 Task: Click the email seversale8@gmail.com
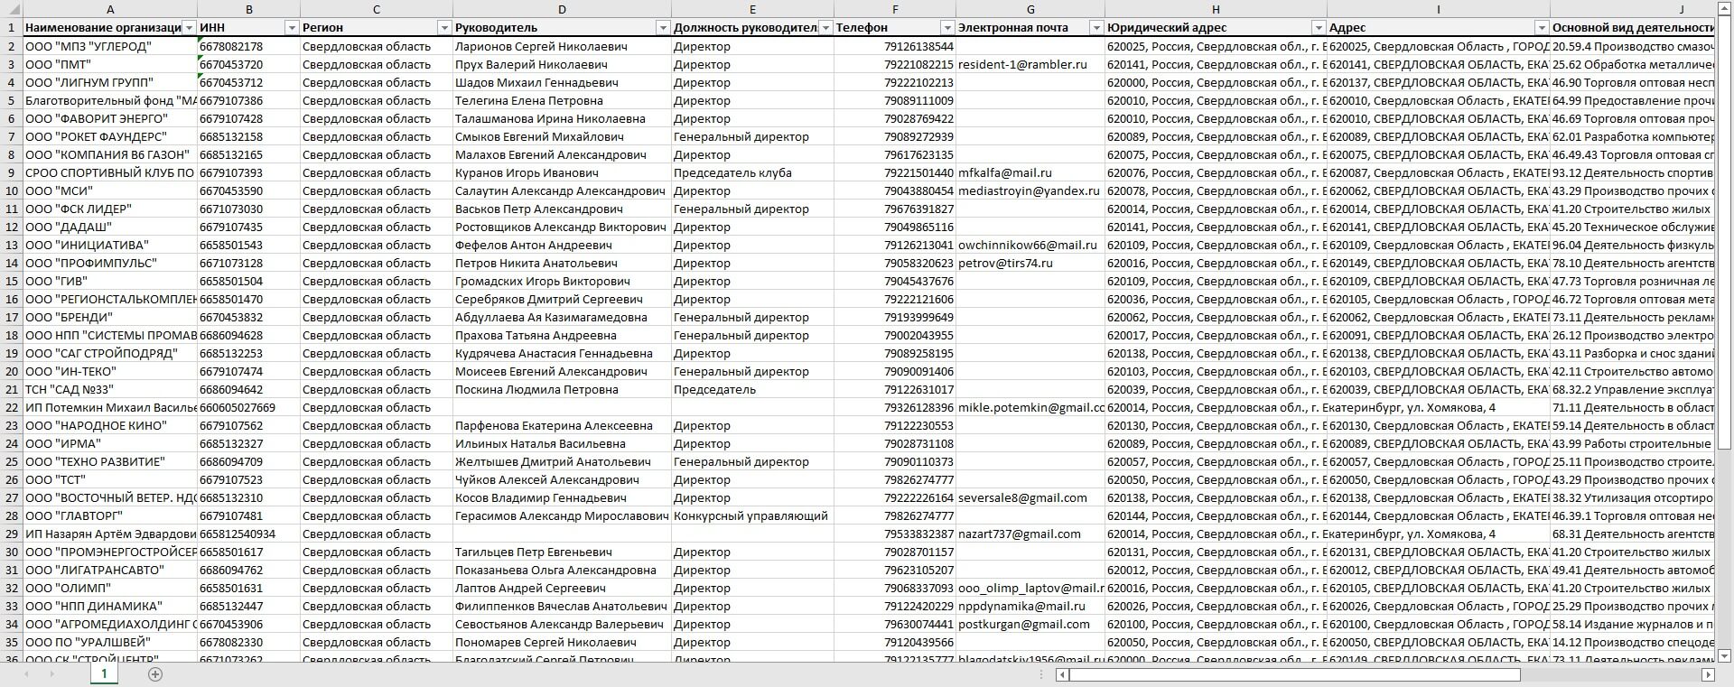point(1030,497)
